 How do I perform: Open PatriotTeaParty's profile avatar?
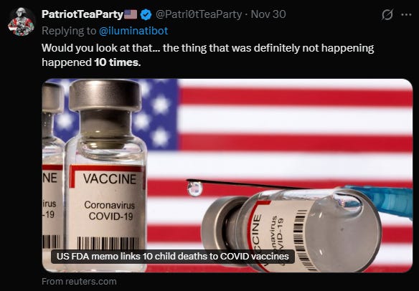click(x=21, y=22)
